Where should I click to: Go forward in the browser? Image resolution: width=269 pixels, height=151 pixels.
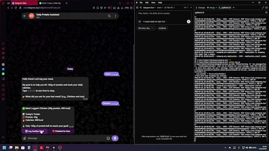12,8
